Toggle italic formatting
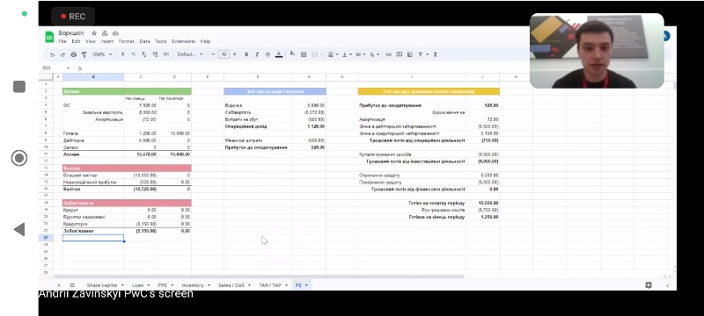Screen dimensions: 704x316 click(x=257, y=54)
